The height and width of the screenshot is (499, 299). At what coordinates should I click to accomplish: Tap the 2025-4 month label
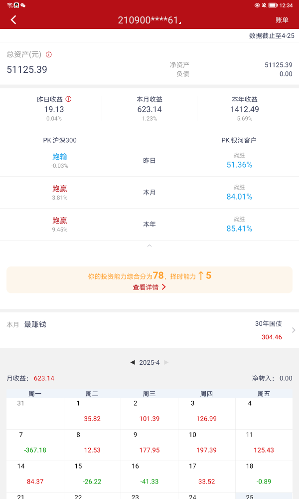tap(149, 362)
